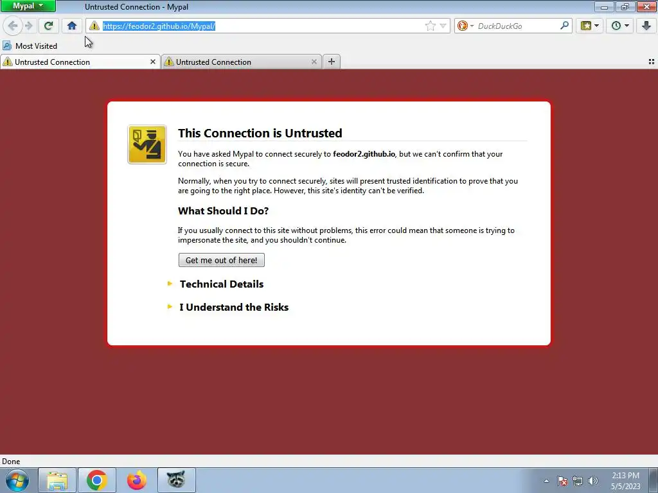Open File Explorer from taskbar
Viewport: 658px width, 493px height.
[57, 480]
